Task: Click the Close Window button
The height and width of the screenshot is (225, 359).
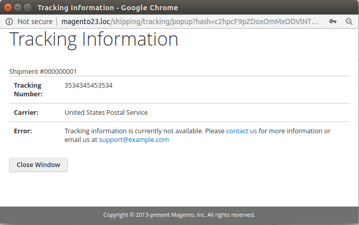Action: click(x=38, y=165)
